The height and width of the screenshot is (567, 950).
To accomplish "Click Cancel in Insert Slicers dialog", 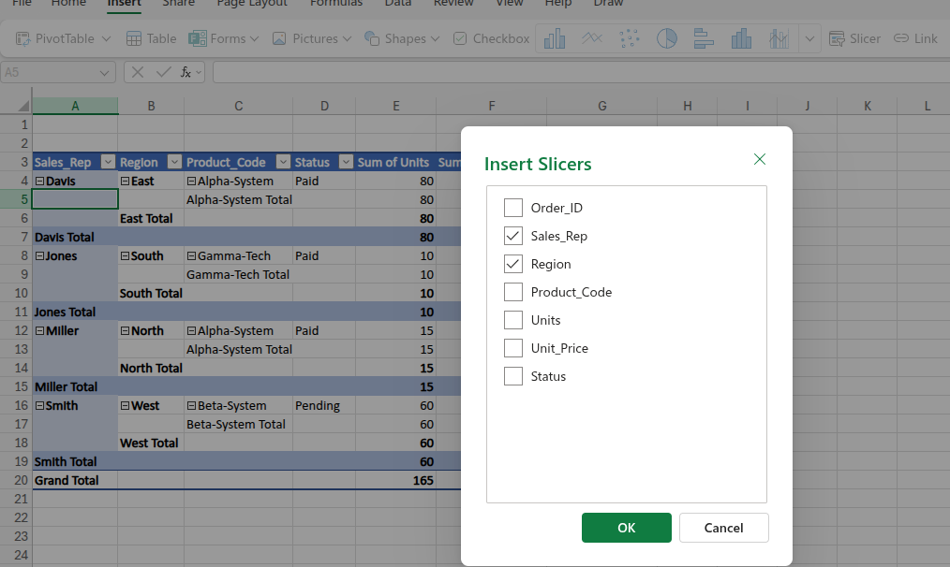I will pos(723,528).
